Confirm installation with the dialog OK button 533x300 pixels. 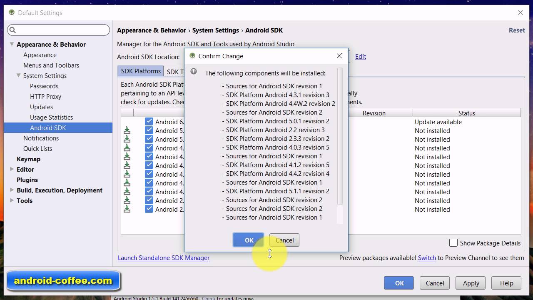click(x=249, y=240)
